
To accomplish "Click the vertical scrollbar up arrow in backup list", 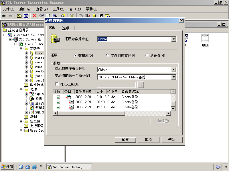I will [173, 92].
